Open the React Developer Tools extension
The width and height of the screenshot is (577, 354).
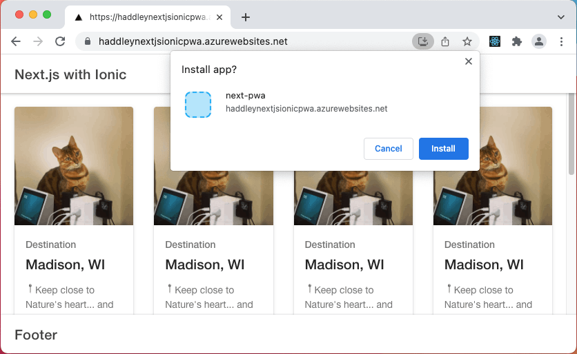pyautogui.click(x=495, y=41)
